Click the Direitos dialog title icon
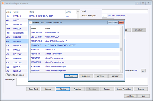 pos(30,23)
